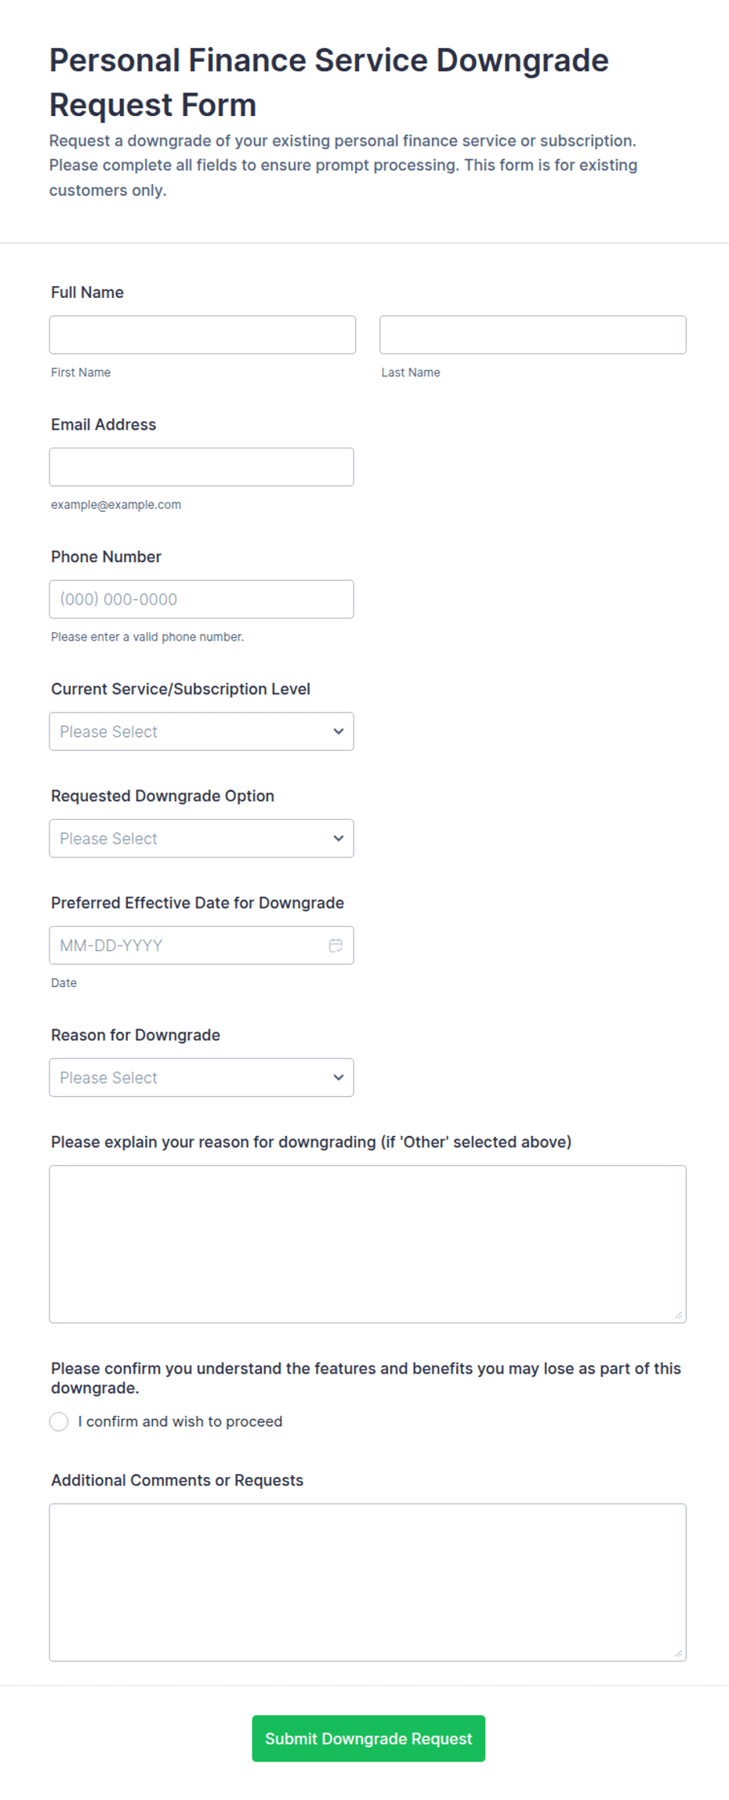The image size is (729, 1800).
Task: Click the Requested Downgrade Option chevron arrow
Action: point(339,838)
